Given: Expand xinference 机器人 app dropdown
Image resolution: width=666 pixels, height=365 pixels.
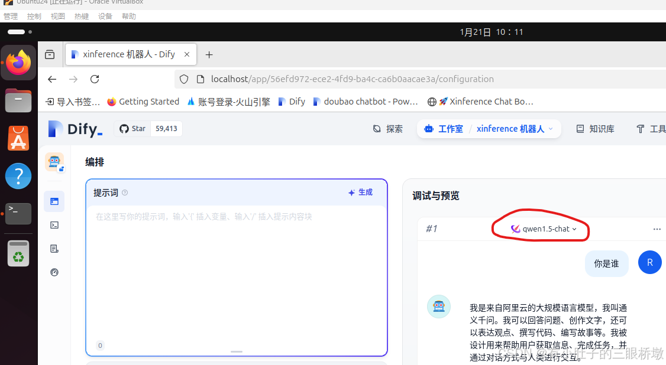Looking at the screenshot, I should pyautogui.click(x=515, y=129).
